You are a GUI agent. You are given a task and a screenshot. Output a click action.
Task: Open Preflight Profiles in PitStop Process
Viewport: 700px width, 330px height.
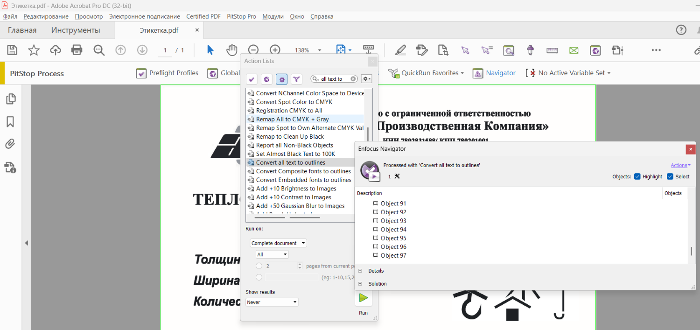[x=167, y=73]
